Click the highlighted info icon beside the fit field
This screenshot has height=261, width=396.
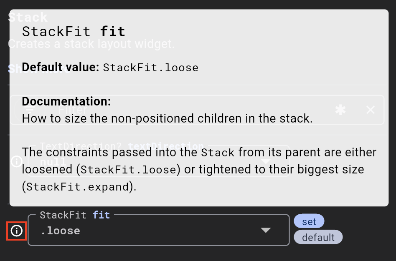pos(16,231)
